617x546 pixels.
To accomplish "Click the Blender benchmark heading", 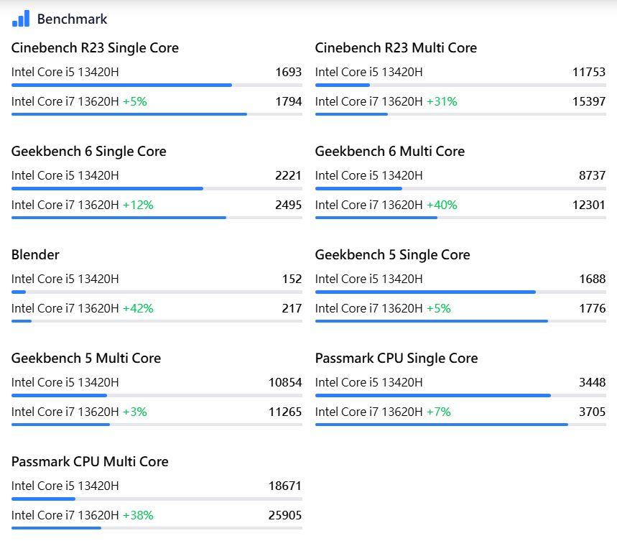I will pos(35,255).
